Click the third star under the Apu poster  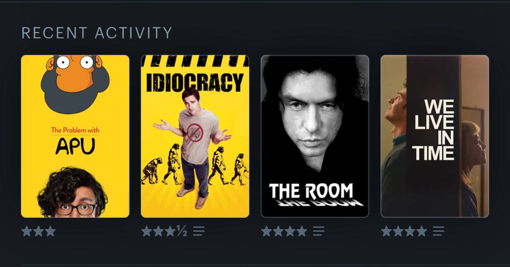(x=50, y=231)
